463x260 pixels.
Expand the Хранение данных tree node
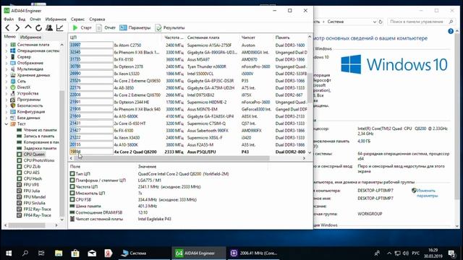click(7, 75)
